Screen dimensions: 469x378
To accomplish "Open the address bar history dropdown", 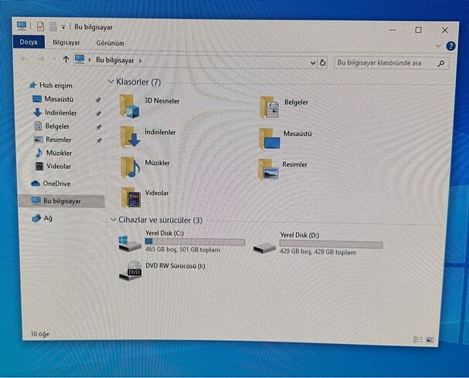I will pos(311,60).
